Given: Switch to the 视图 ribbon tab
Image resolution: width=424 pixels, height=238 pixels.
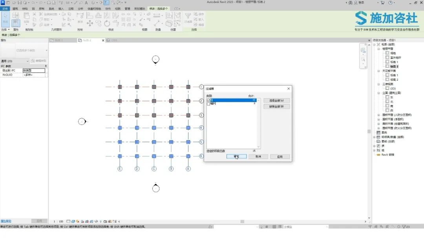Looking at the screenshot, I should 118,9.
